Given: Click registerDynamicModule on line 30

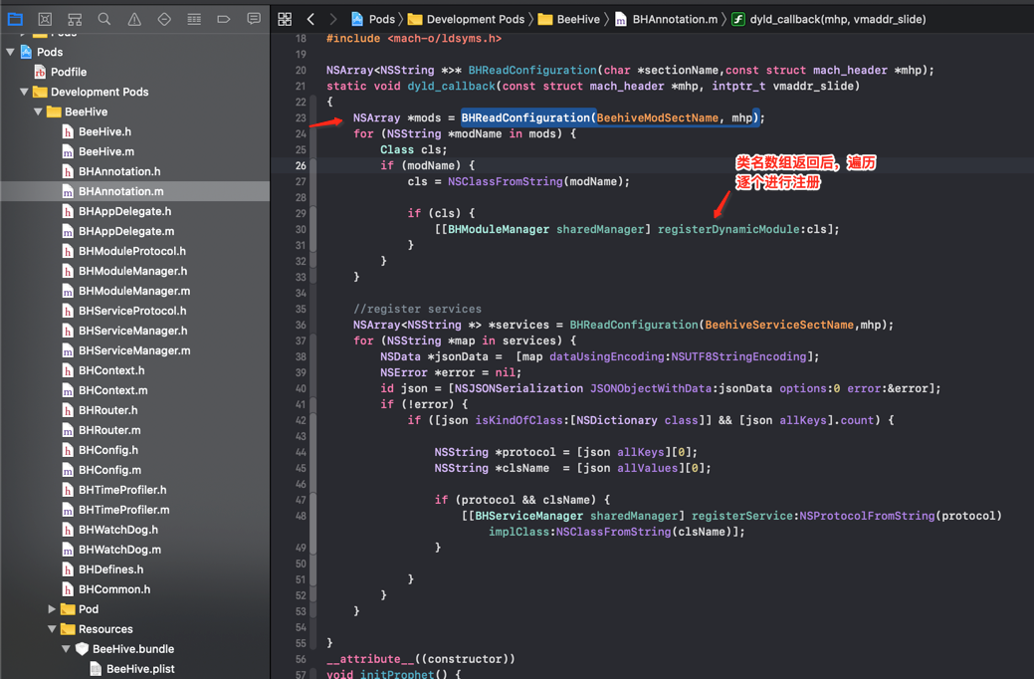Looking at the screenshot, I should click(728, 229).
